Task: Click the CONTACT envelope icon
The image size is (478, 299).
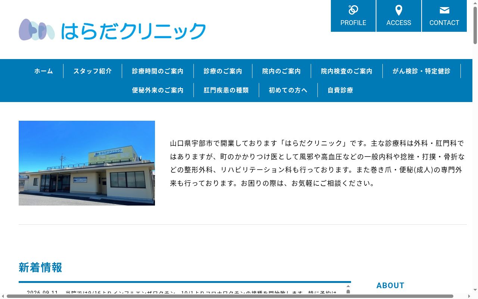Action: click(444, 10)
